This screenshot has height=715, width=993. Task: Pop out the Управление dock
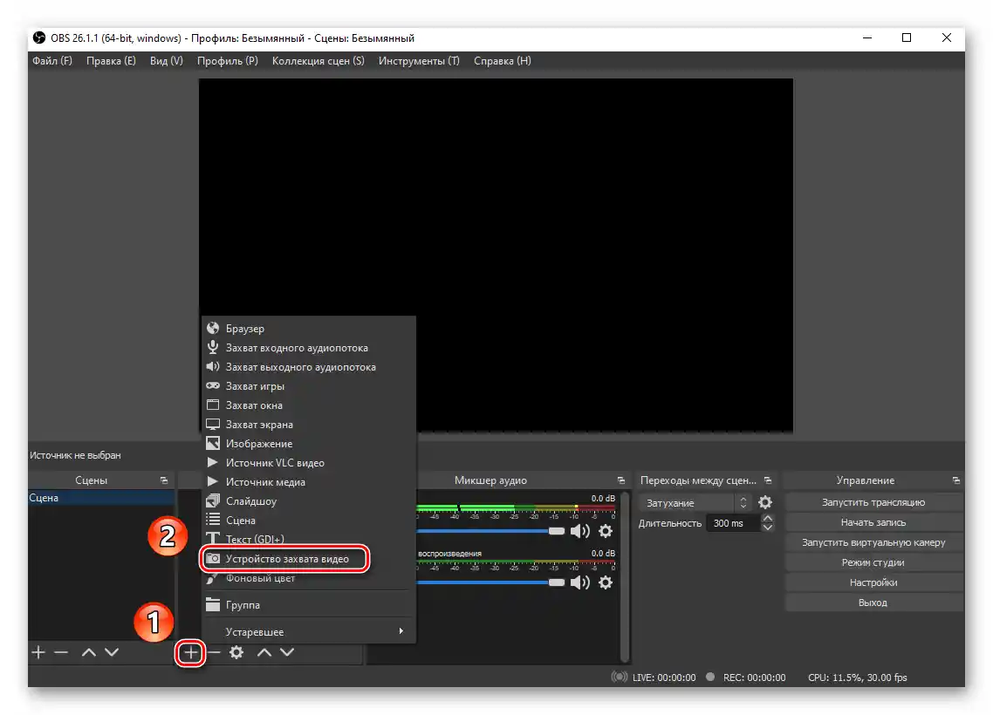pyautogui.click(x=955, y=480)
